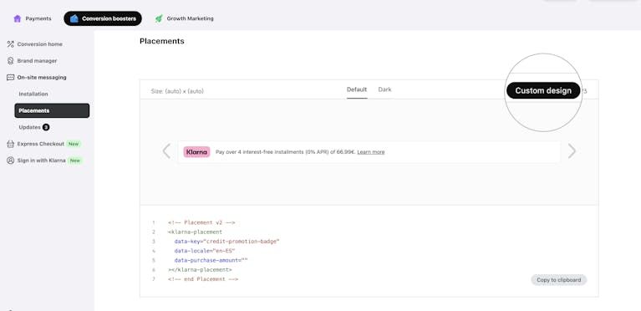Click the Placements page heading
Image resolution: width=641 pixels, height=311 pixels.
162,41
